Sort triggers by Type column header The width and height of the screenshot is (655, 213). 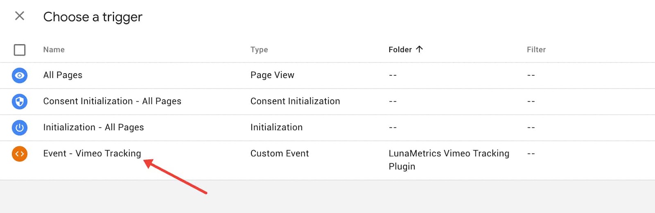tap(259, 49)
